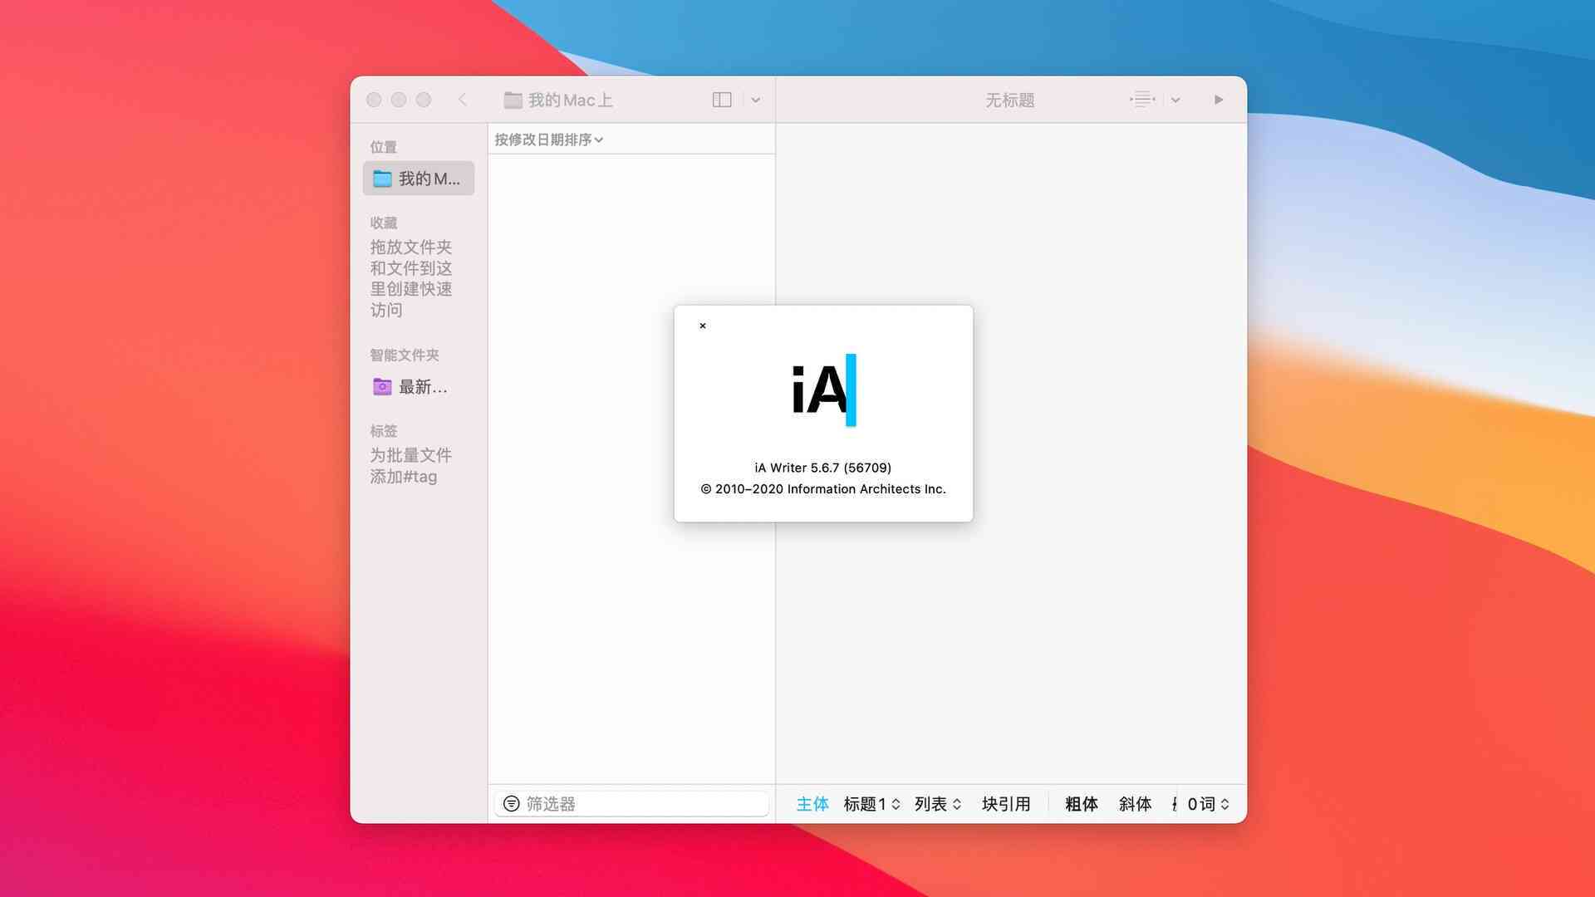Go back with the library back arrow
Image resolution: width=1595 pixels, height=897 pixels.
[463, 100]
